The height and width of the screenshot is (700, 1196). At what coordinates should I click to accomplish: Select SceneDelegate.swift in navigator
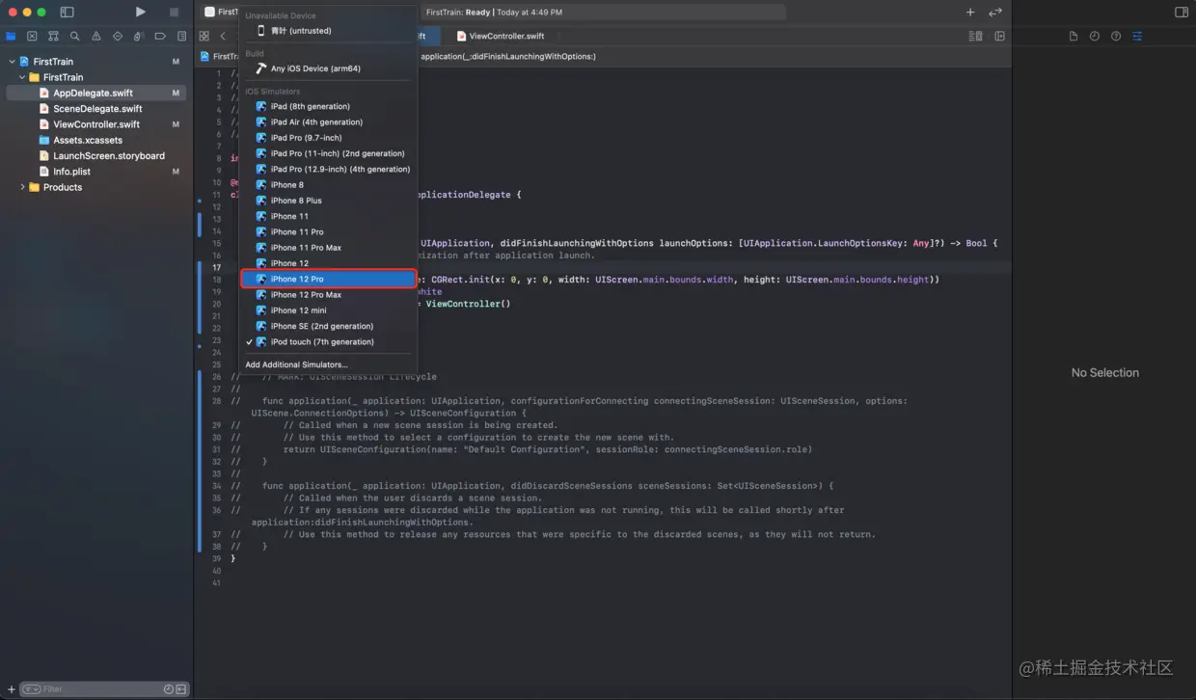tap(97, 109)
